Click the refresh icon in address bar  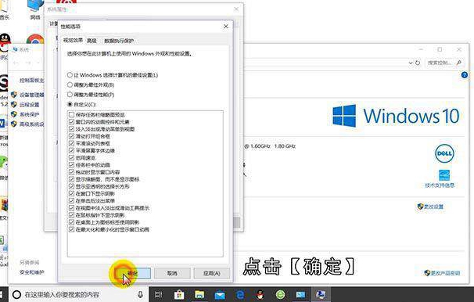click(418, 63)
